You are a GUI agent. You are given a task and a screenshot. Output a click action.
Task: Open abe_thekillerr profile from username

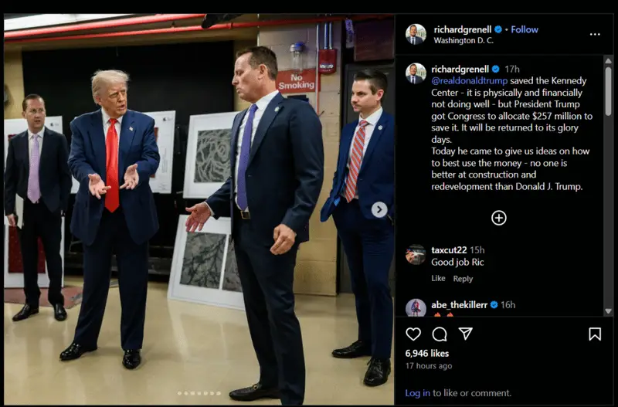click(459, 304)
